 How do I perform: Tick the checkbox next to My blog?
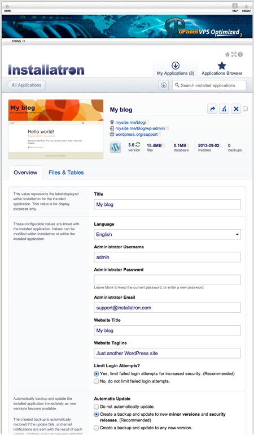[245, 109]
